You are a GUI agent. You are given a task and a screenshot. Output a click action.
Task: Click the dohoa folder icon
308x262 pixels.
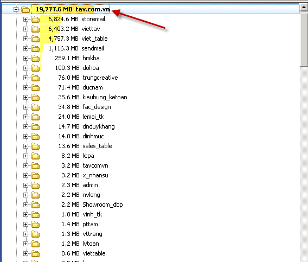coord(35,68)
